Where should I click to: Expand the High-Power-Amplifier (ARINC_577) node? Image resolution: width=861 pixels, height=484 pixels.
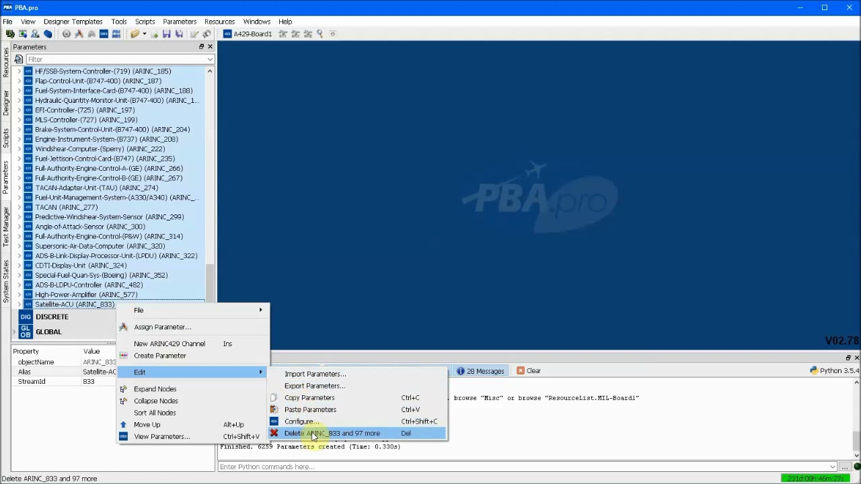pyautogui.click(x=19, y=294)
